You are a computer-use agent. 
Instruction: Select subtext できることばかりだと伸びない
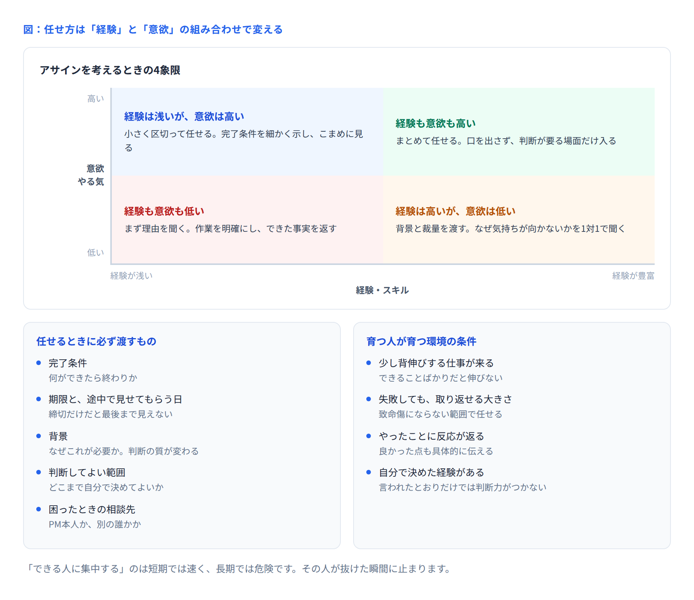[441, 378]
